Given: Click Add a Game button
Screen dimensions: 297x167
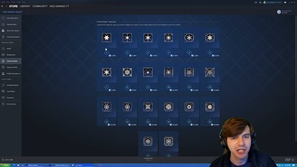Looking at the screenshot, I should pyautogui.click(x=7, y=160).
